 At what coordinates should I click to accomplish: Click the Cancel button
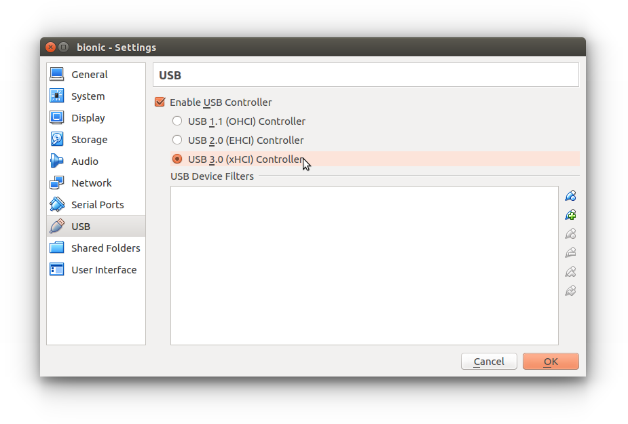[x=489, y=362]
